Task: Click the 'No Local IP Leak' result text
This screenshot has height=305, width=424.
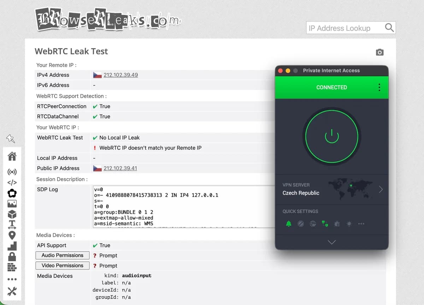Action: [x=119, y=137]
